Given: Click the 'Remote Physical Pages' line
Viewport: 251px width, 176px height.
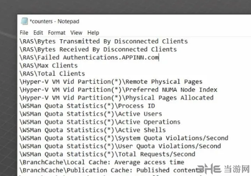Looking at the screenshot, I should pos(111,82).
